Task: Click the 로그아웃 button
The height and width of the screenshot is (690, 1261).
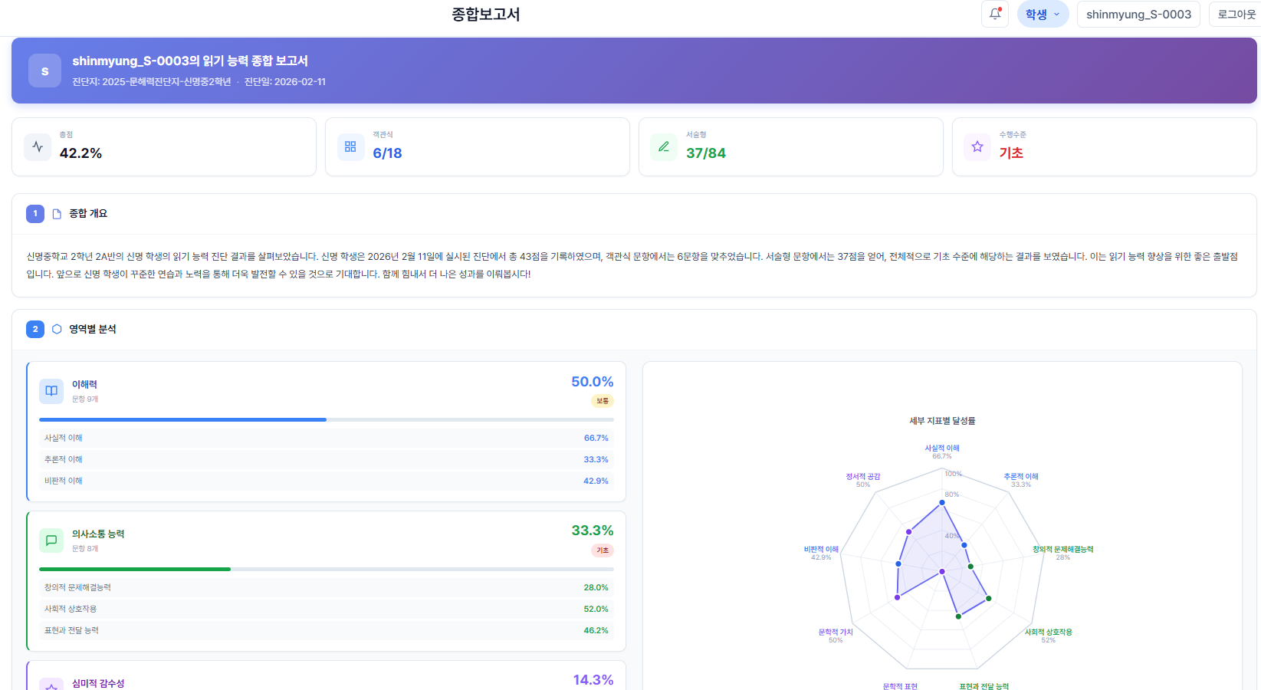Action: [1236, 14]
